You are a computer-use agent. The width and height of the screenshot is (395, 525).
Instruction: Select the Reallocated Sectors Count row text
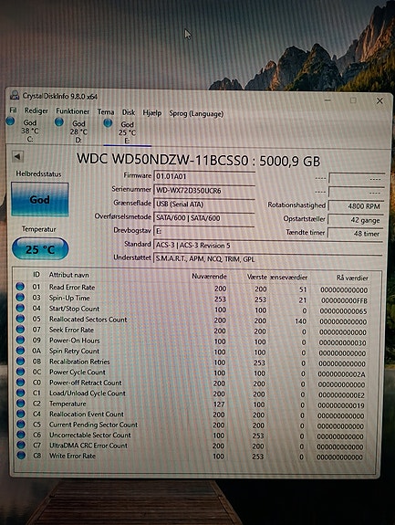pyautogui.click(x=88, y=320)
